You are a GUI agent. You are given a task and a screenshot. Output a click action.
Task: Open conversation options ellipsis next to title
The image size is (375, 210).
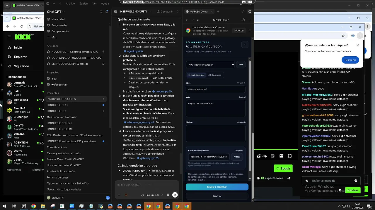pyautogui.click(x=150, y=12)
